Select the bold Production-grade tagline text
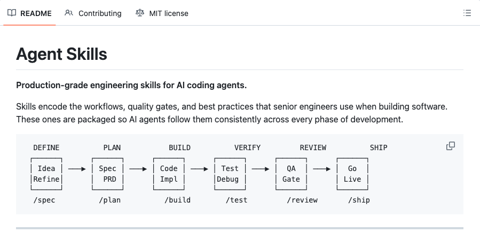Viewport: 480px width, 233px height. (x=131, y=85)
